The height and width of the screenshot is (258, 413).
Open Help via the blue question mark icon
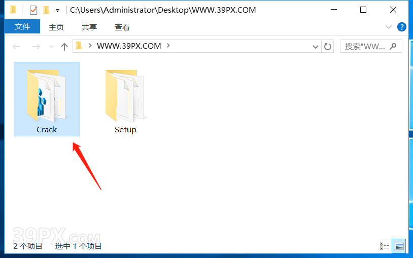pyautogui.click(x=401, y=27)
